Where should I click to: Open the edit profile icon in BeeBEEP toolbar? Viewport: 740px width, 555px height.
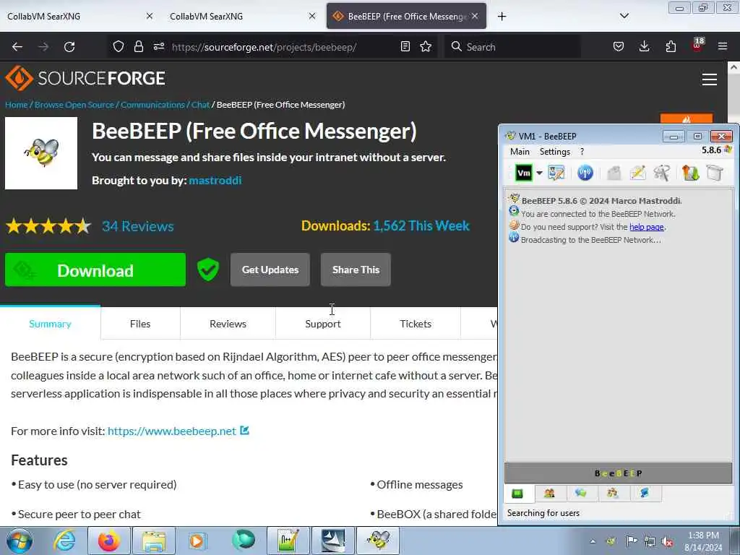(556, 173)
